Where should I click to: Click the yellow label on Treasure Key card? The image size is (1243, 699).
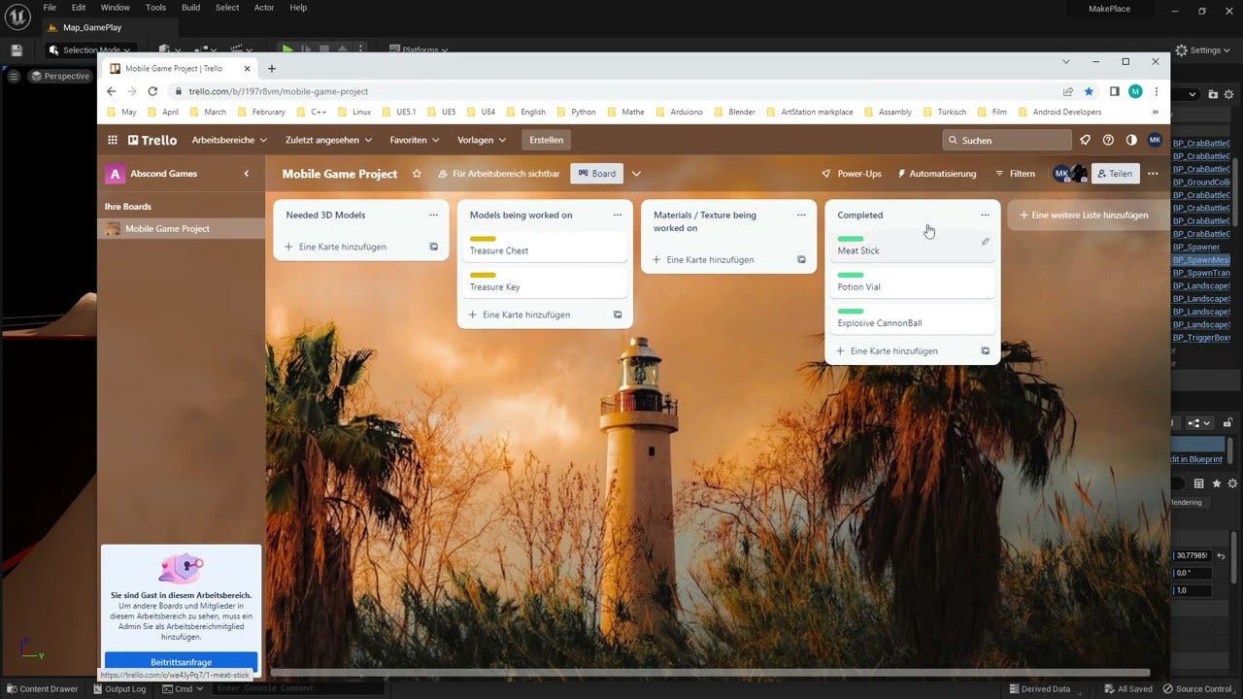(x=483, y=276)
